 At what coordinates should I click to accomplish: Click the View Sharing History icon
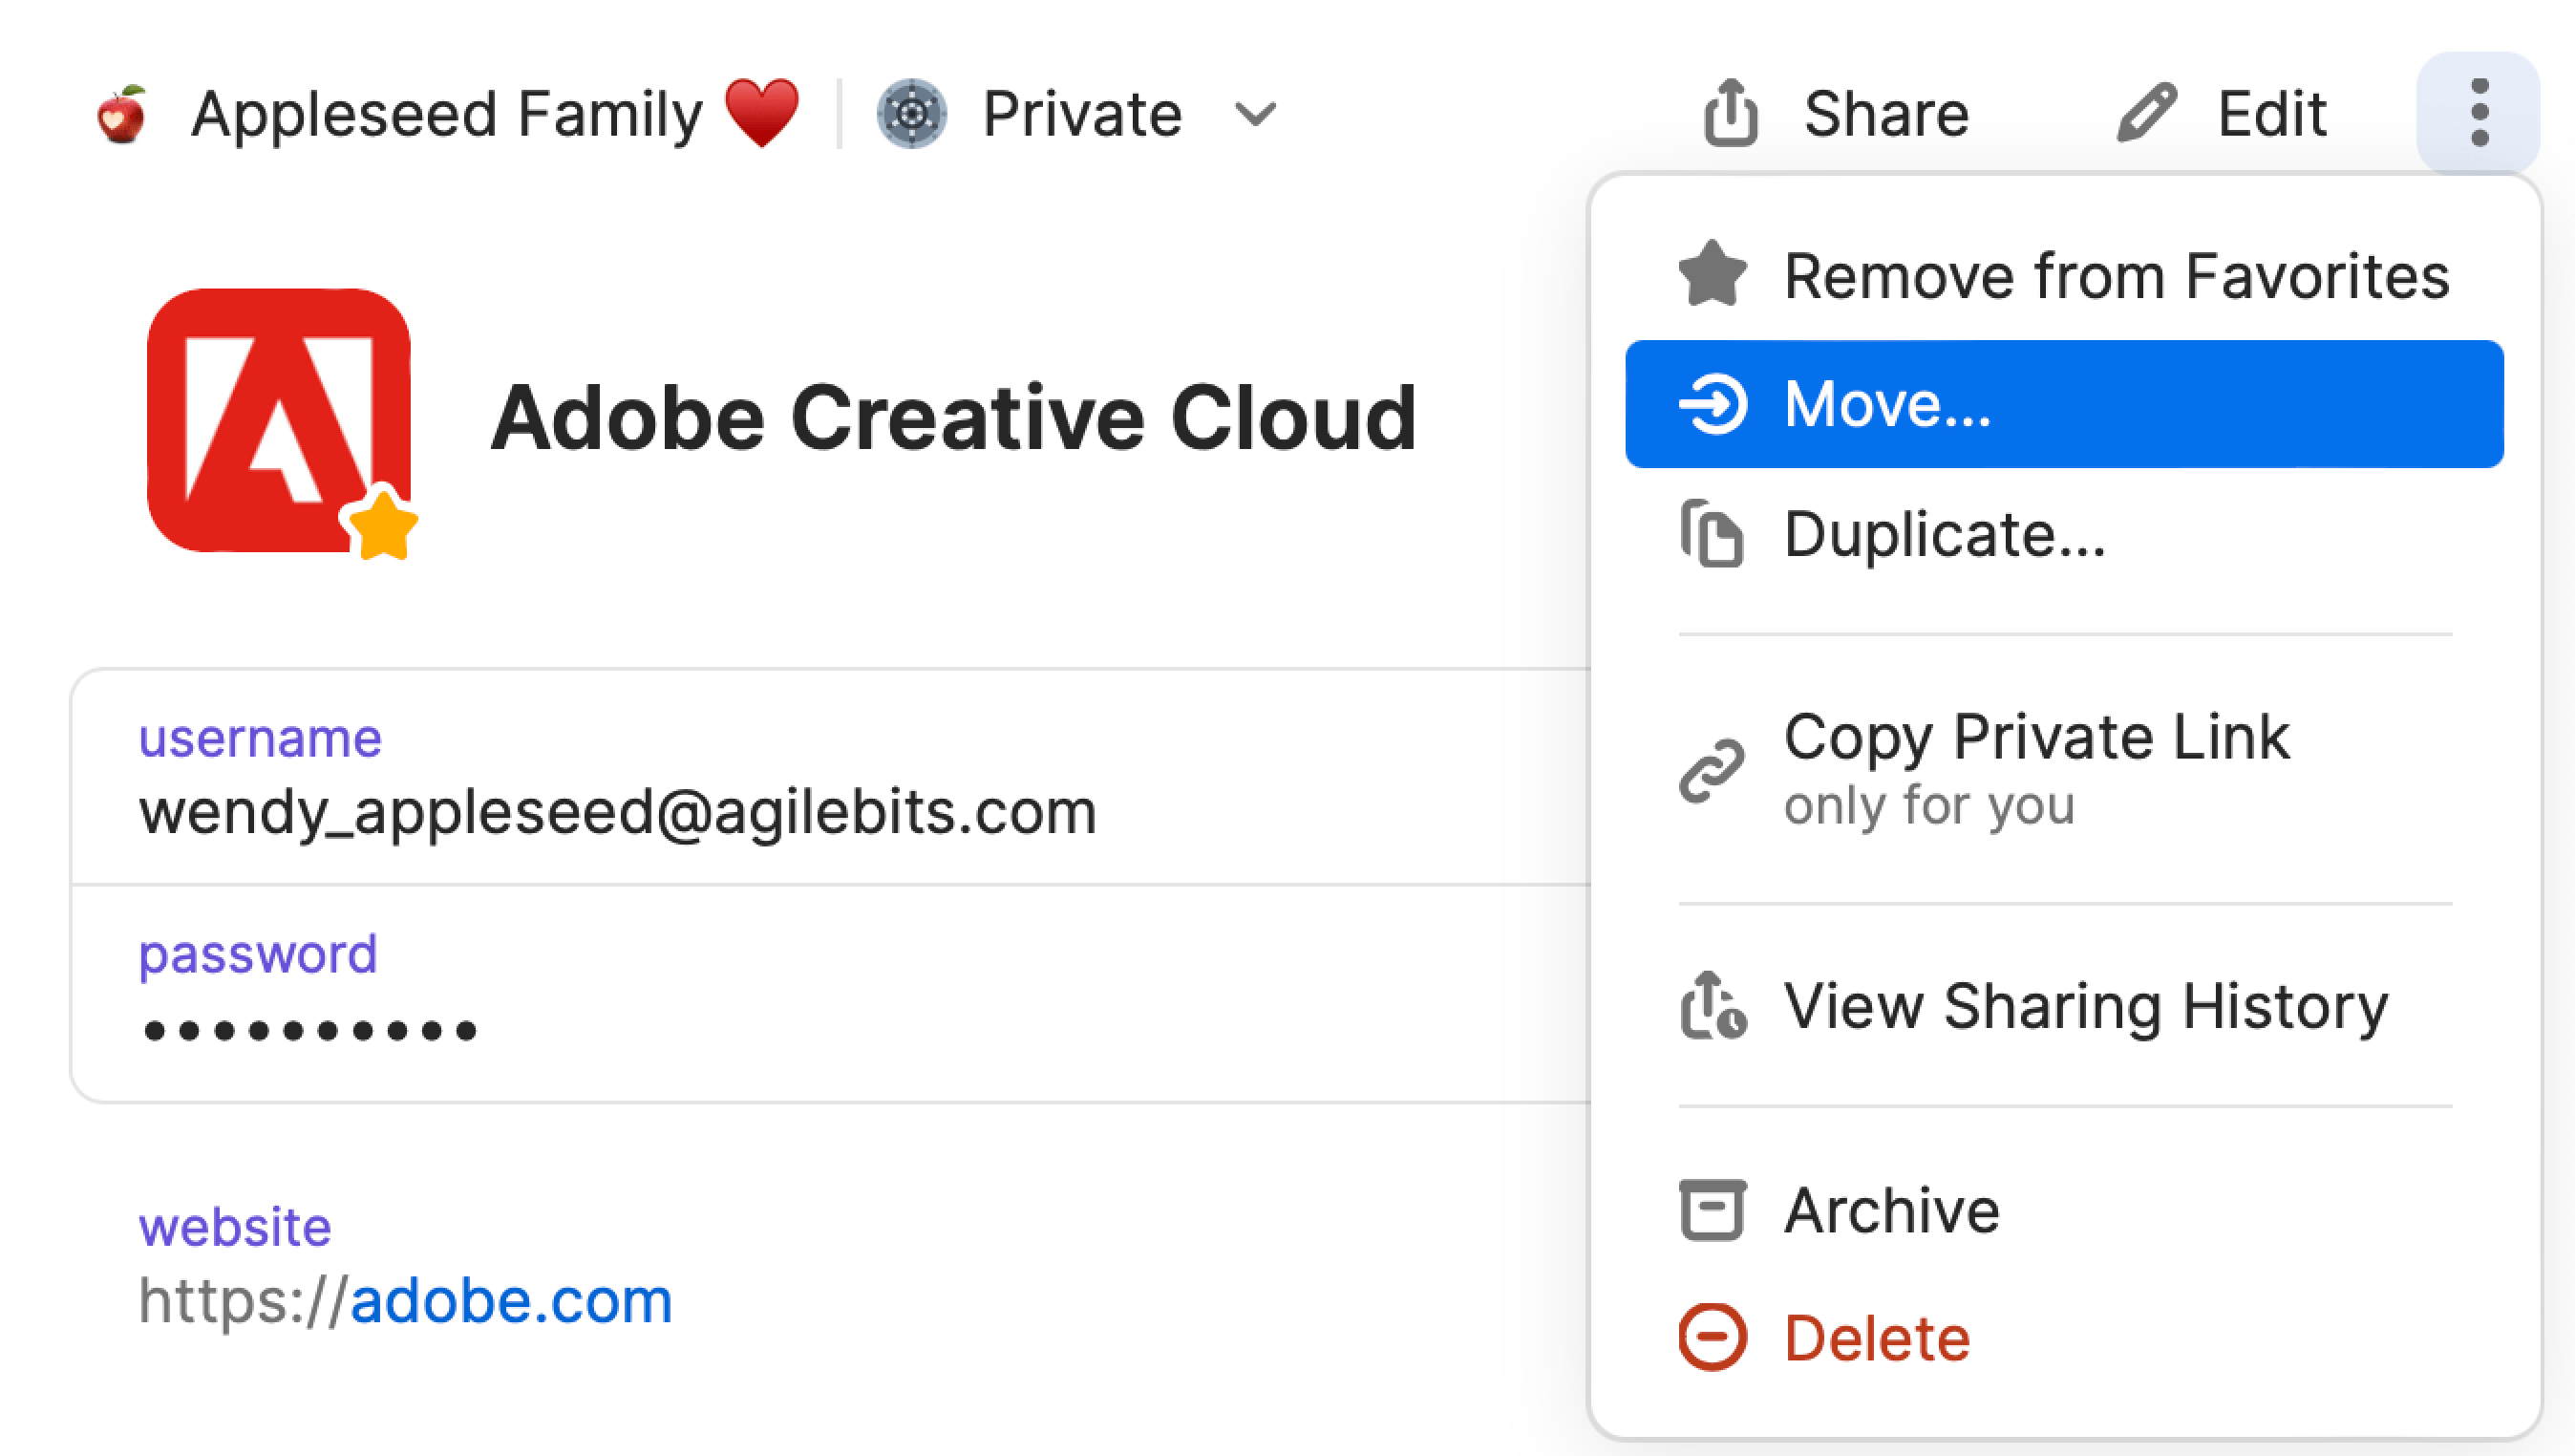1711,1003
